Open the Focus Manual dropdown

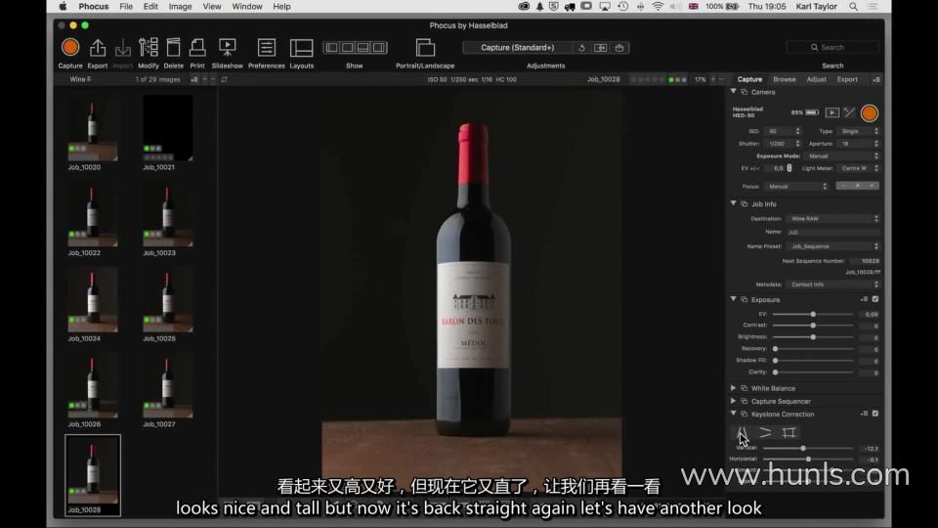796,186
